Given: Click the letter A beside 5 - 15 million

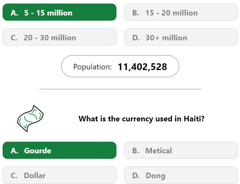Looking at the screenshot, I should tap(15, 13).
